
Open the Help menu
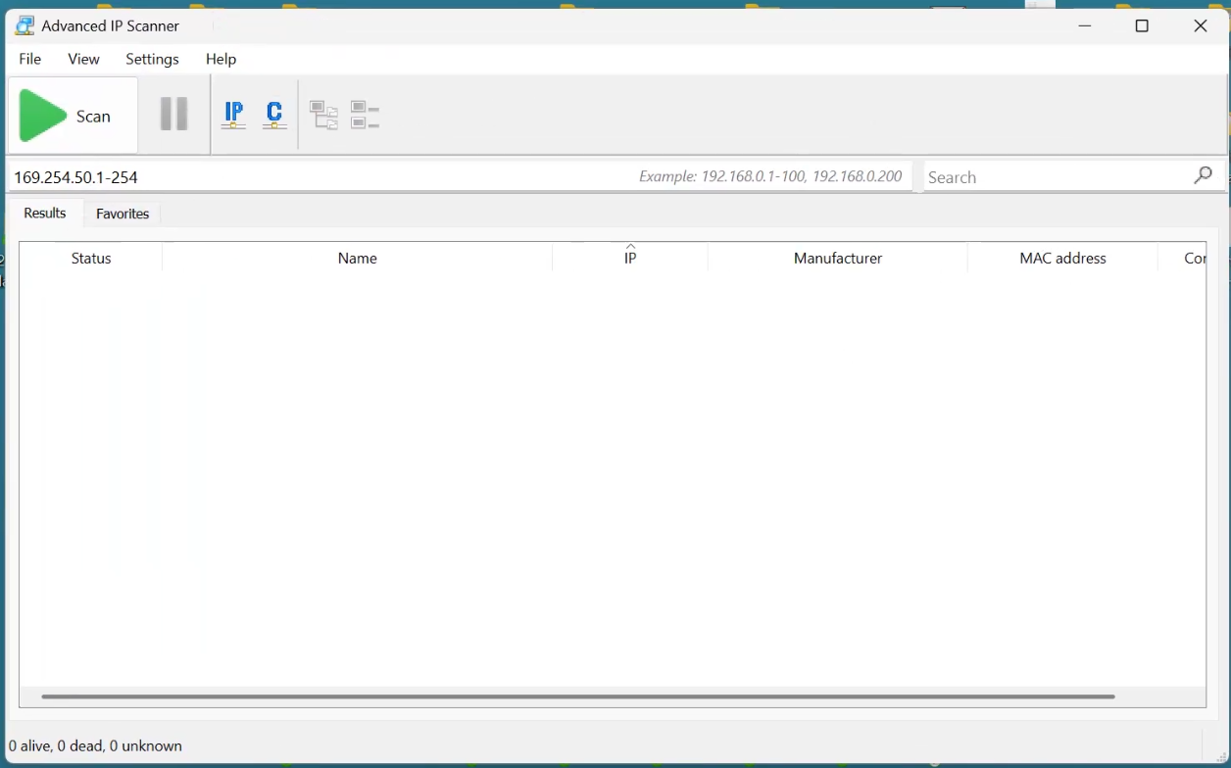tap(221, 59)
